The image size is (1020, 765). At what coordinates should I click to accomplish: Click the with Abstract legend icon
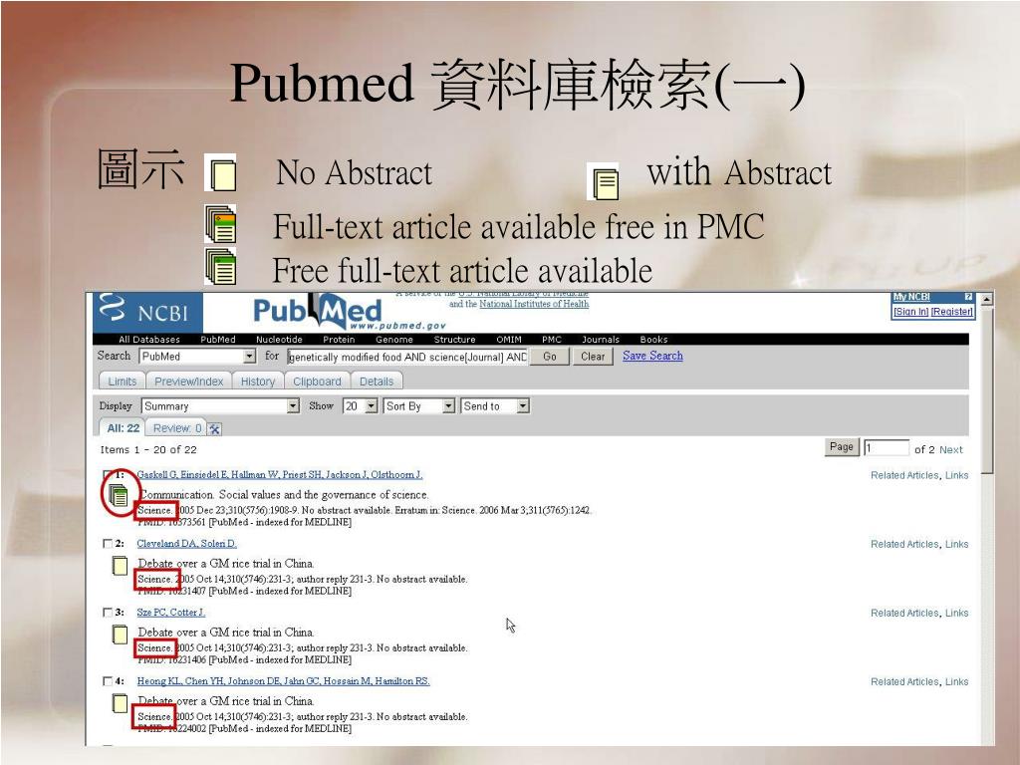coord(603,181)
